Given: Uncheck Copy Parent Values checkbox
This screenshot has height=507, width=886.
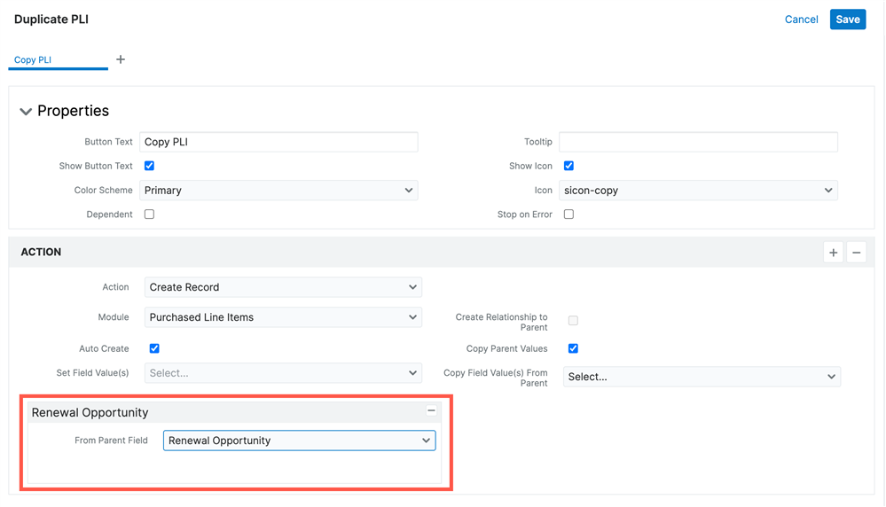Looking at the screenshot, I should (x=573, y=348).
